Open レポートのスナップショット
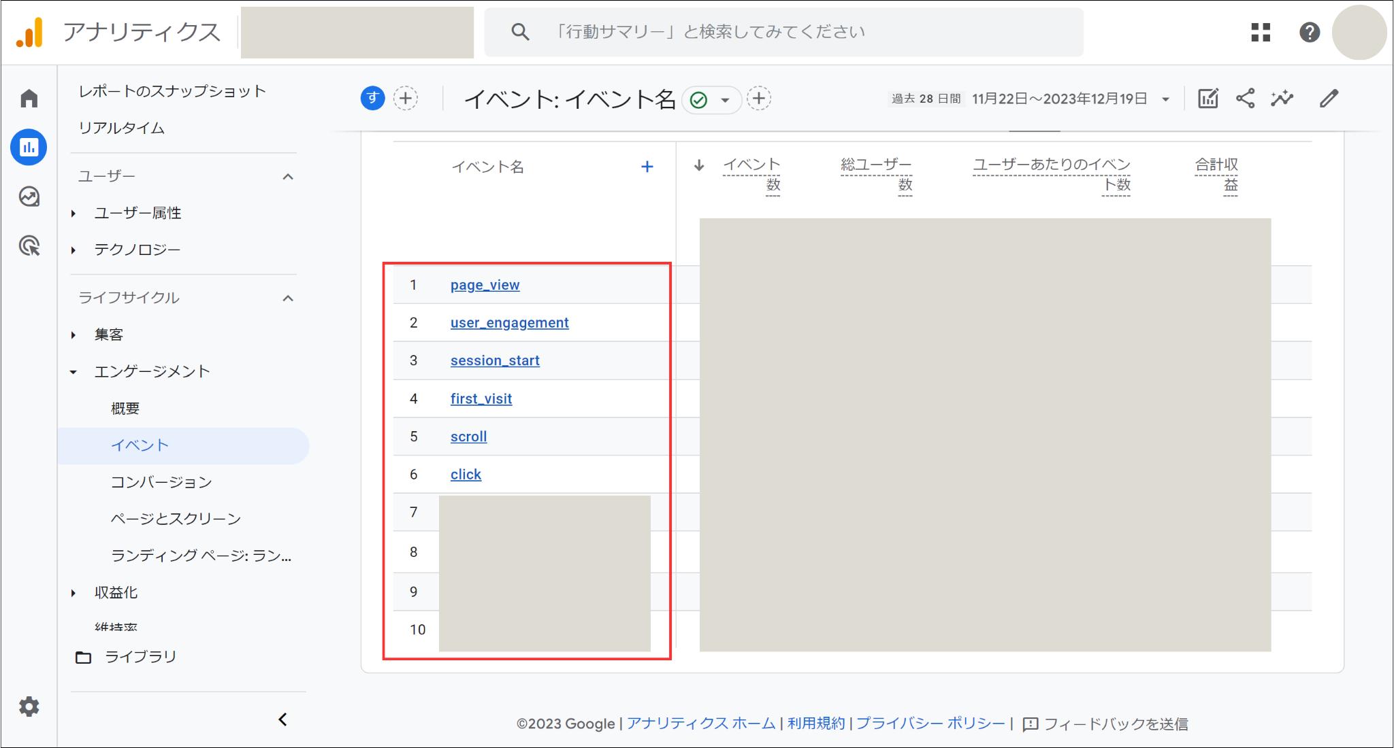Viewport: 1394px width, 748px height. click(x=172, y=91)
